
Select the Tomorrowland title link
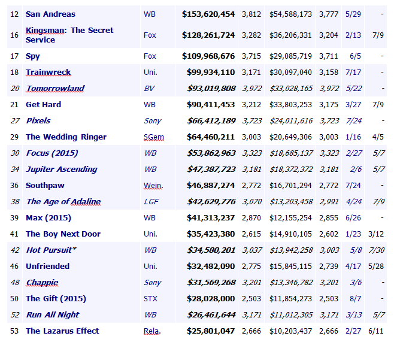pos(55,89)
